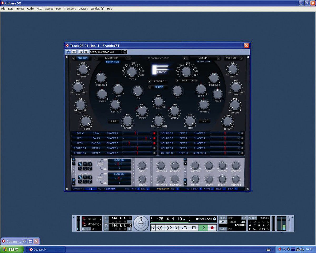The height and width of the screenshot is (253, 316).
Task: Select the sine waveform for LFO 1
Action: (x=80, y=164)
